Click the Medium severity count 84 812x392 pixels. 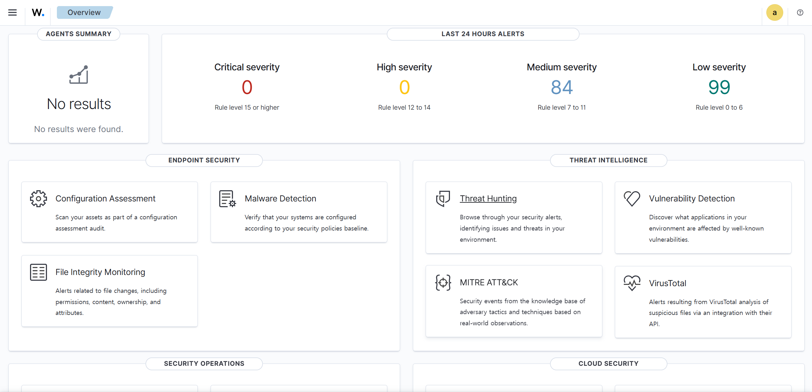coord(562,87)
